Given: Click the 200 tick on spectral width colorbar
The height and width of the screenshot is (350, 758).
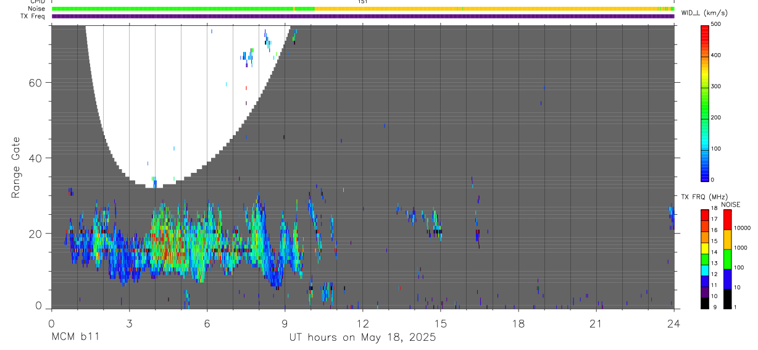Looking at the screenshot, I should coord(716,117).
